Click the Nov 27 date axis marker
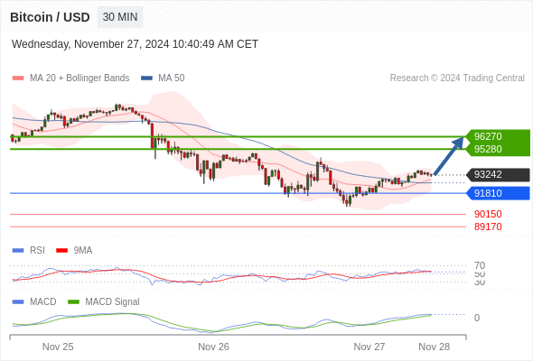The width and height of the screenshot is (533, 361). pyautogui.click(x=369, y=347)
